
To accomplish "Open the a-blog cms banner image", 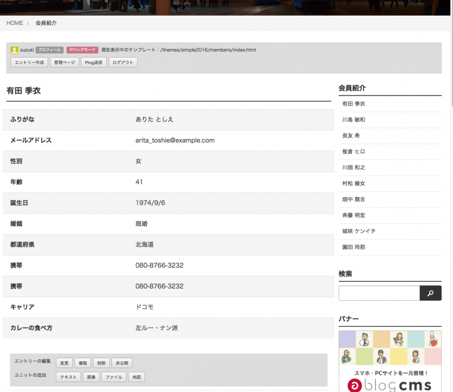I will (x=390, y=361).
